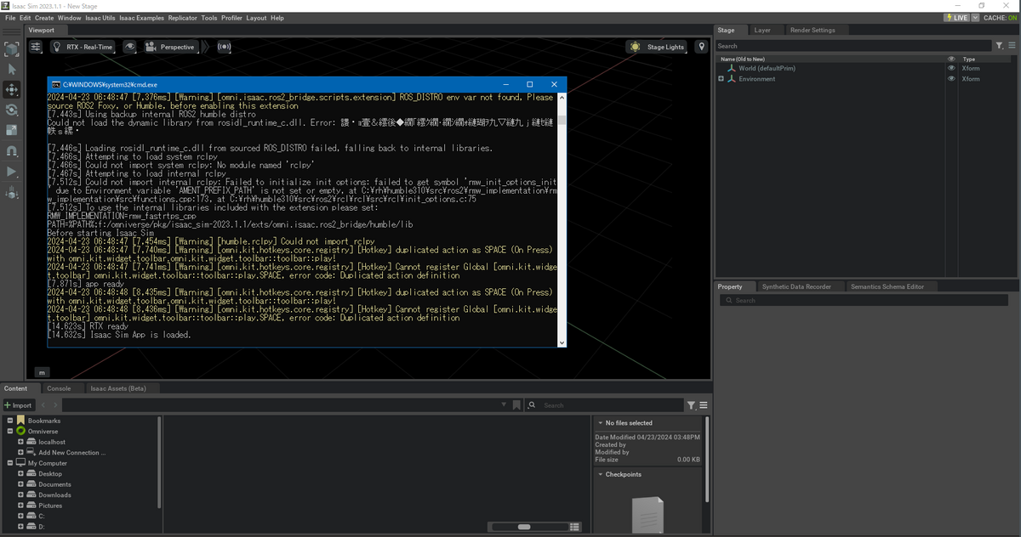The height and width of the screenshot is (537, 1021).
Task: Choose the Rotate tool in left toolbar
Action: pos(12,110)
